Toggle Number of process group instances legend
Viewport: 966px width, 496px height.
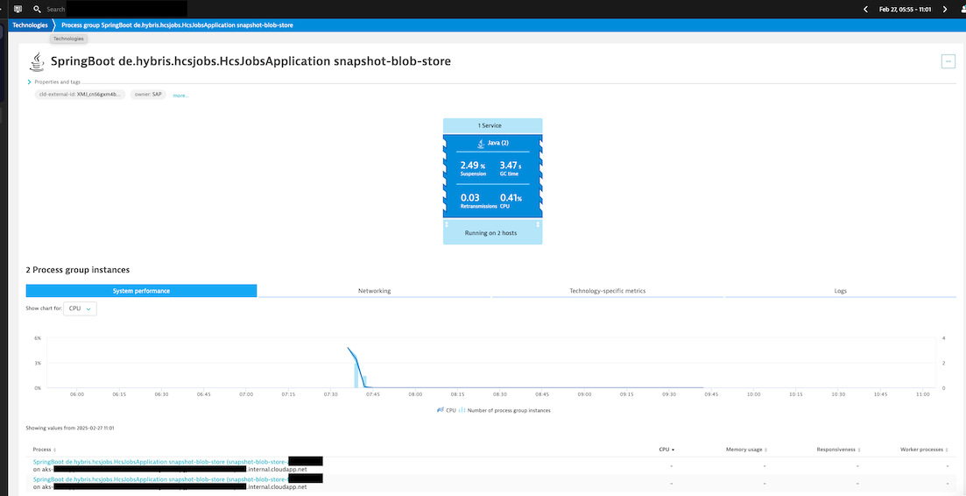[x=504, y=410]
